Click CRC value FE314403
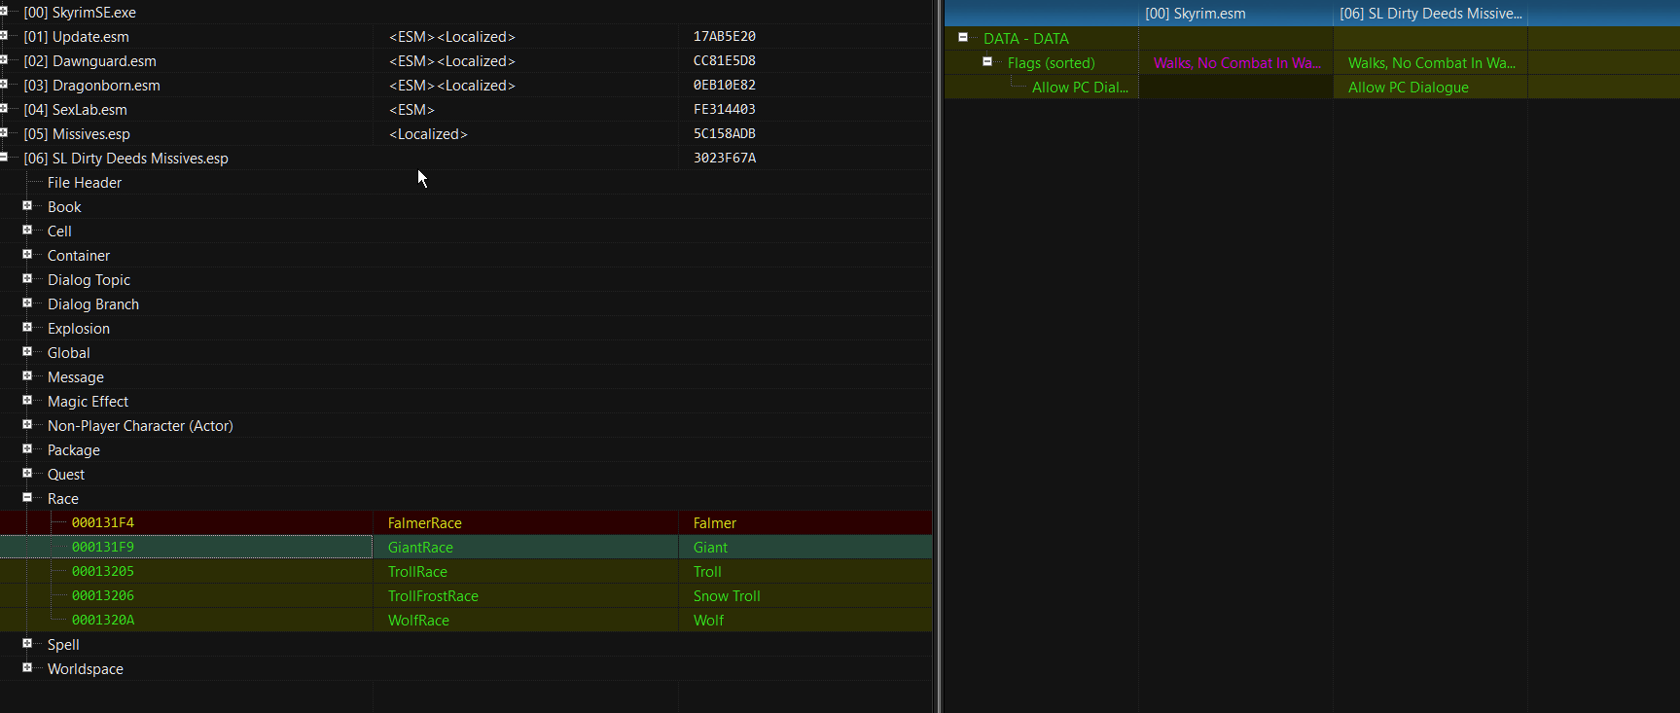Viewport: 1680px width, 713px height. tap(725, 110)
